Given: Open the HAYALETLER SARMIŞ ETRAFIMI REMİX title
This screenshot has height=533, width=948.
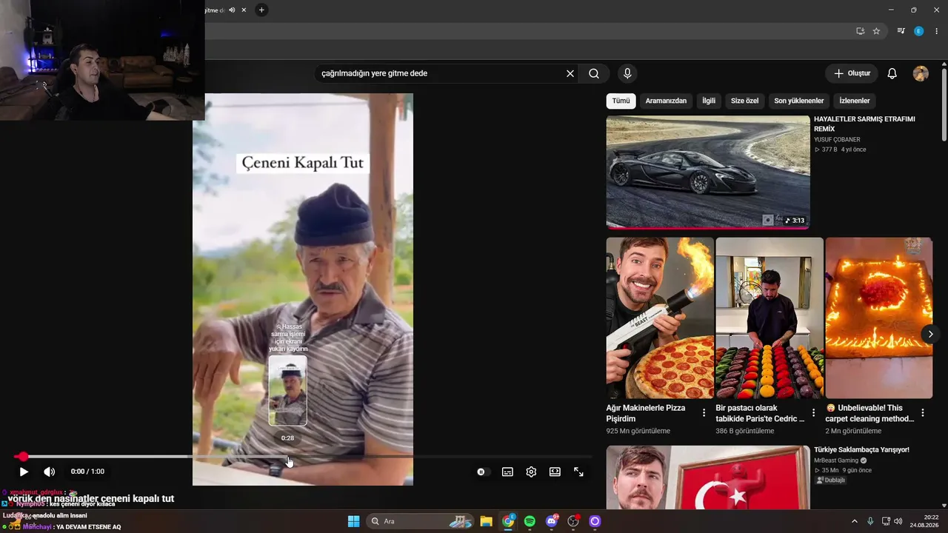Looking at the screenshot, I should 864,124.
